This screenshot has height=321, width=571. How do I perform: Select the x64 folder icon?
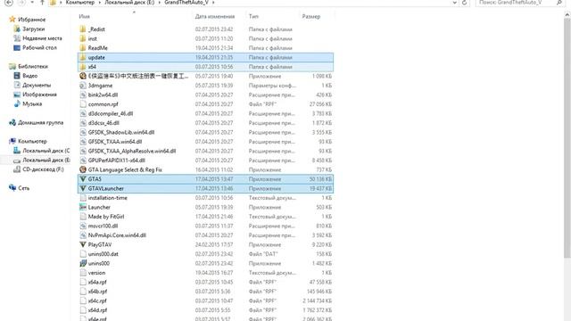click(83, 67)
